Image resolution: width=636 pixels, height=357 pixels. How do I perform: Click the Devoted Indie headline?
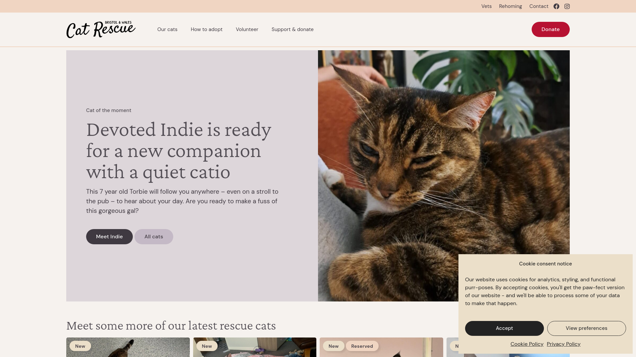[179, 151]
